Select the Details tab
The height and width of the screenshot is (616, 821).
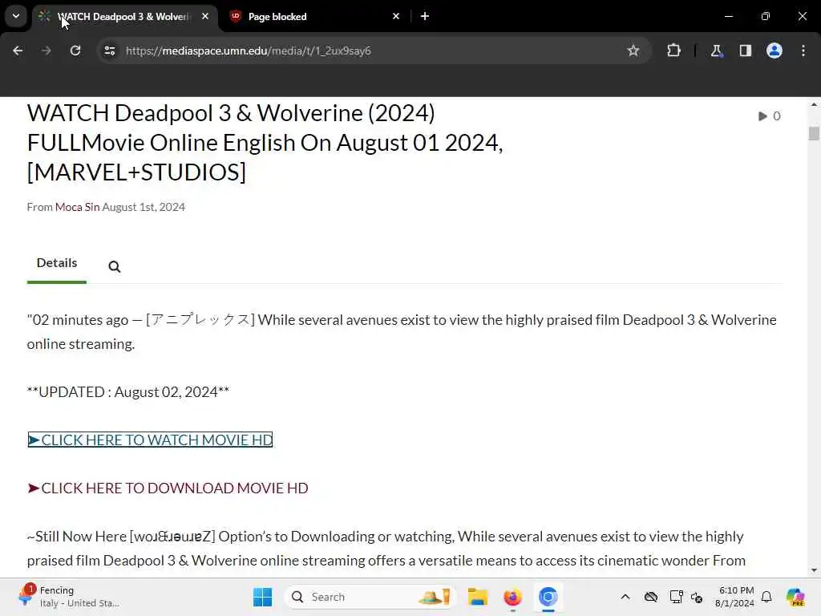(57, 263)
